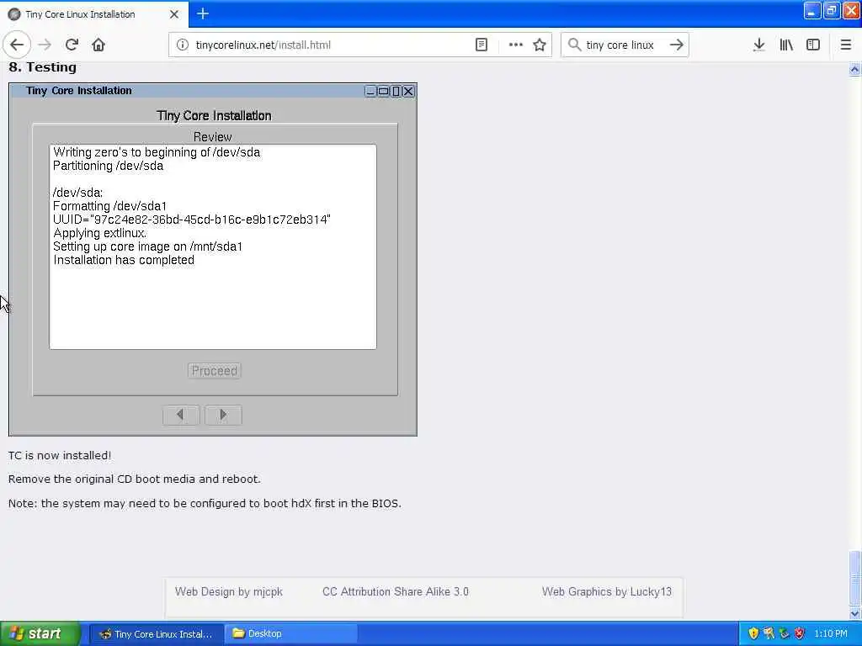
Task: Bookmark this page with the star
Action: point(540,45)
